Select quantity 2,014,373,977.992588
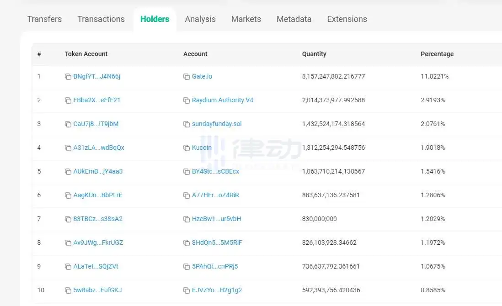The width and height of the screenshot is (502, 306). 333,100
